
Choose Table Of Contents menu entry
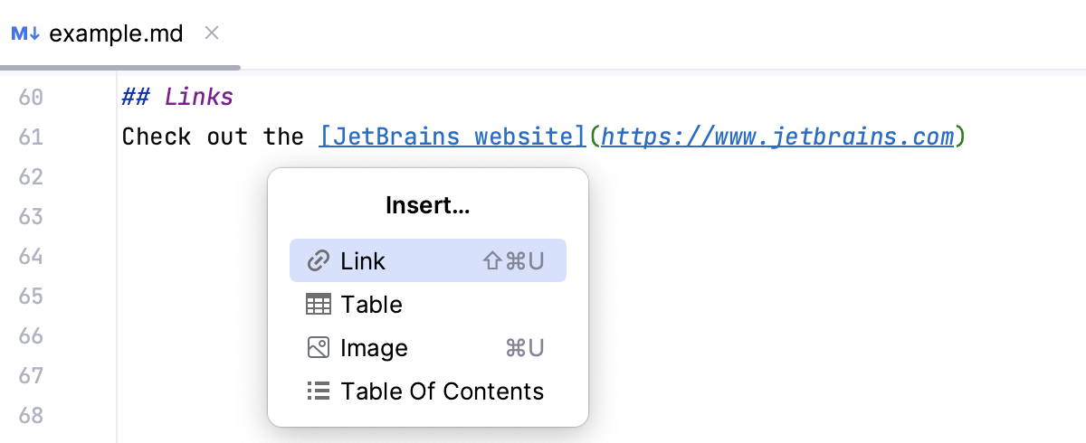(442, 391)
